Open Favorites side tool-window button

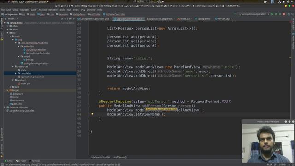[x=2, y=151]
